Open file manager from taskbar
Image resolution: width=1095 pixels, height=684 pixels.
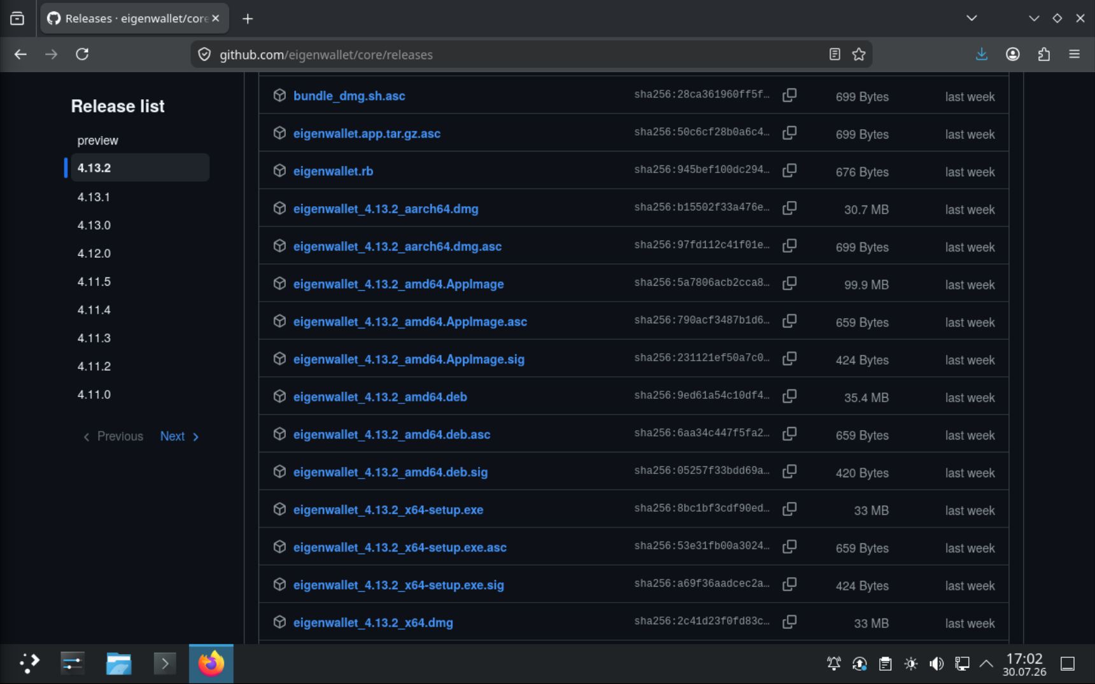118,664
